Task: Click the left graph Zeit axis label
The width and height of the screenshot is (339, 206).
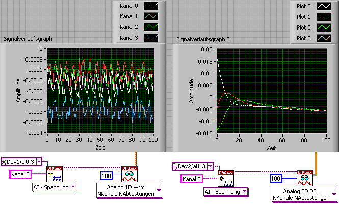Action: [x=100, y=148]
